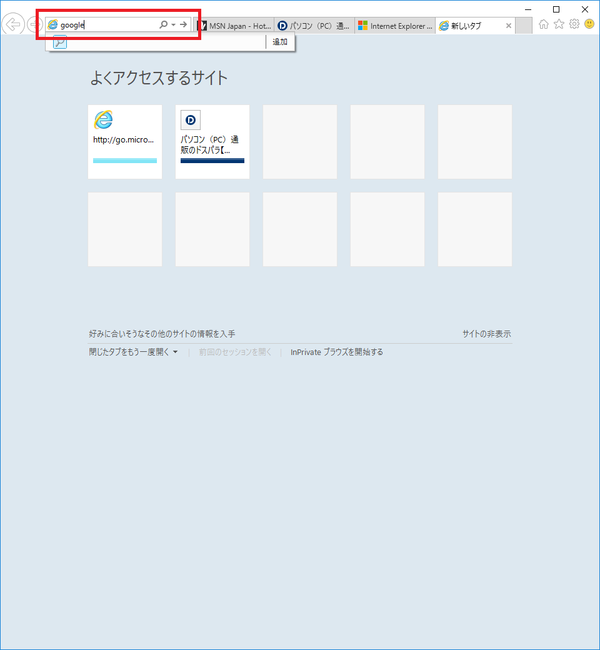
Task: Open the Tools gear icon
Action: pos(574,24)
